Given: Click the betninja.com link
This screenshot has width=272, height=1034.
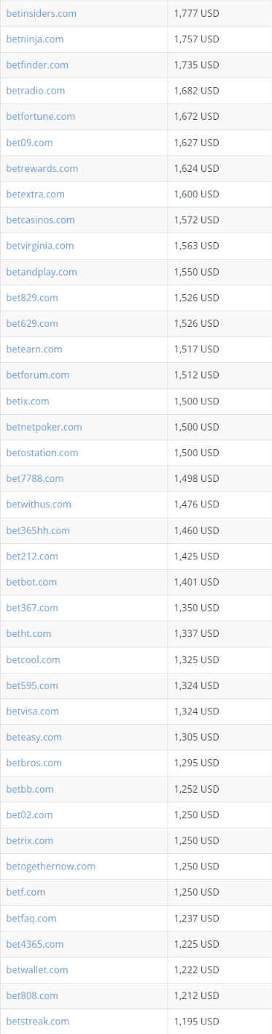Looking at the screenshot, I should (35, 39).
